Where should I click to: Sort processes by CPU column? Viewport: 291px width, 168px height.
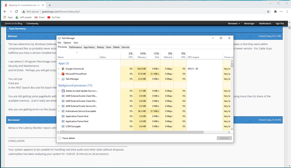coord(127,55)
